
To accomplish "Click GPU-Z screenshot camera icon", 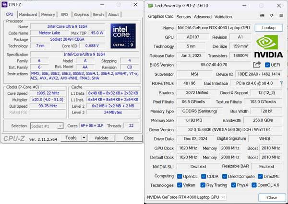I will (262, 16).
